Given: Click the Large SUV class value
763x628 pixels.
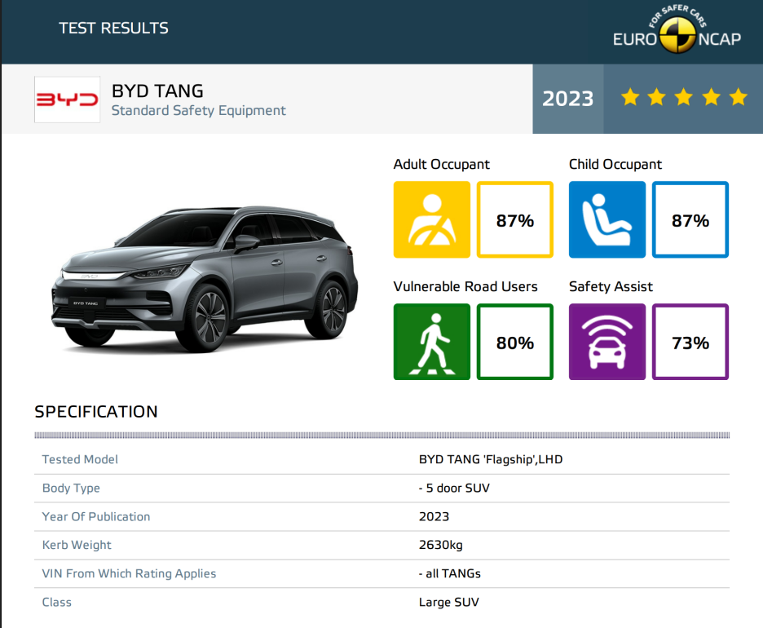Looking at the screenshot, I should (x=448, y=603).
